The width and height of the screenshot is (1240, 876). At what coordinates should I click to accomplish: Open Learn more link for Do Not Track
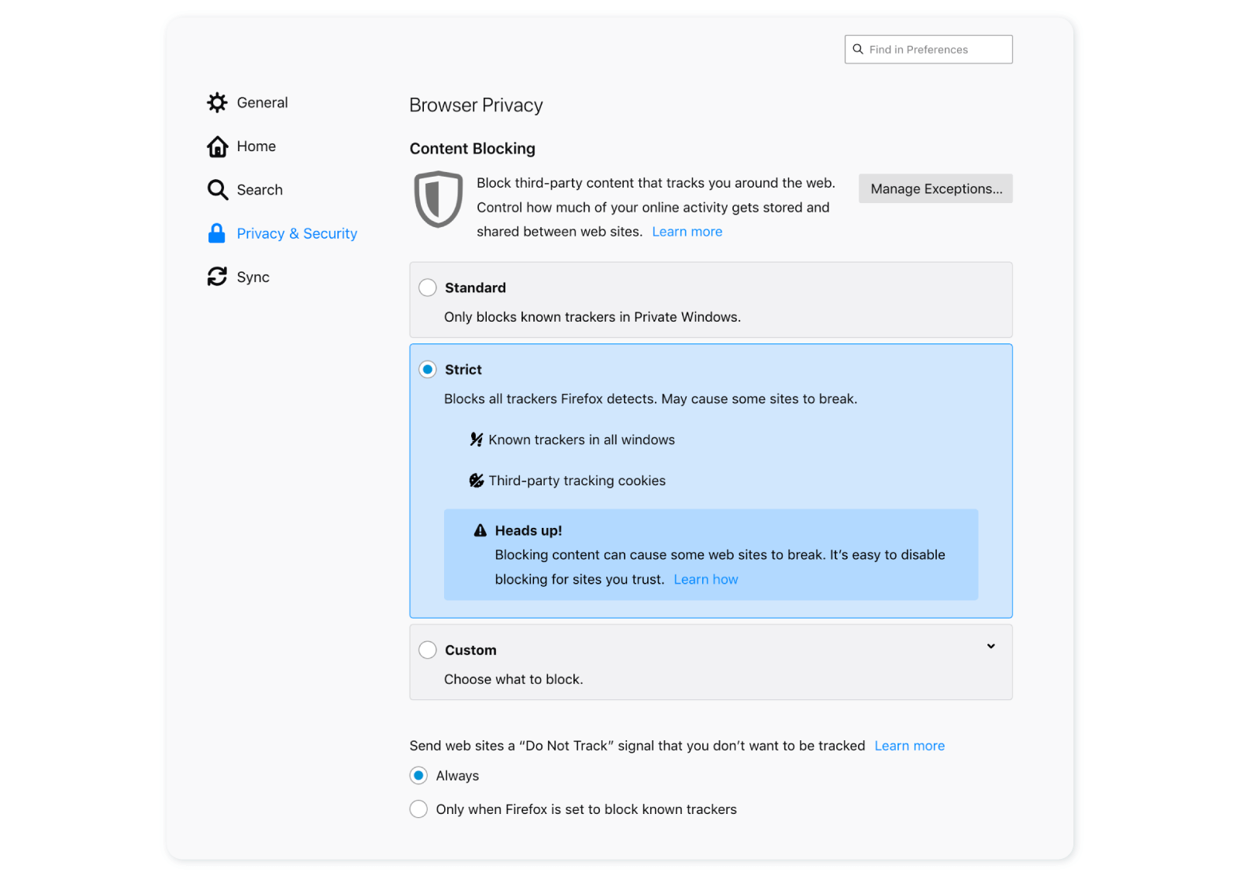click(x=910, y=746)
